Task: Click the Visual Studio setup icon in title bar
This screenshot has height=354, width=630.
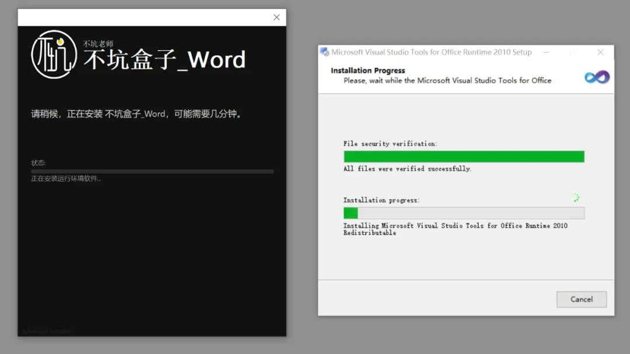Action: pos(324,52)
